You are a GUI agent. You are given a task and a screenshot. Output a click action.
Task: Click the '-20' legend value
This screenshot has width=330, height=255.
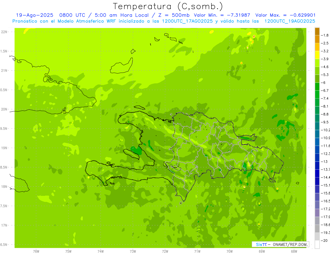pyautogui.click(x=324, y=241)
